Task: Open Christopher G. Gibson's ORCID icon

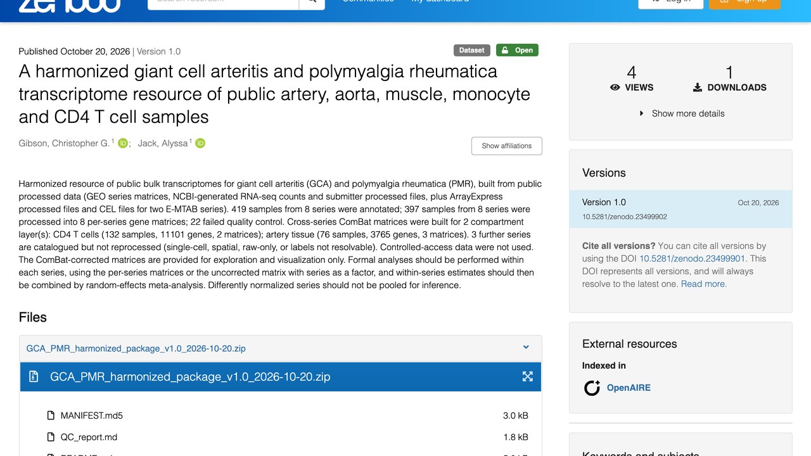Action: pyautogui.click(x=123, y=144)
